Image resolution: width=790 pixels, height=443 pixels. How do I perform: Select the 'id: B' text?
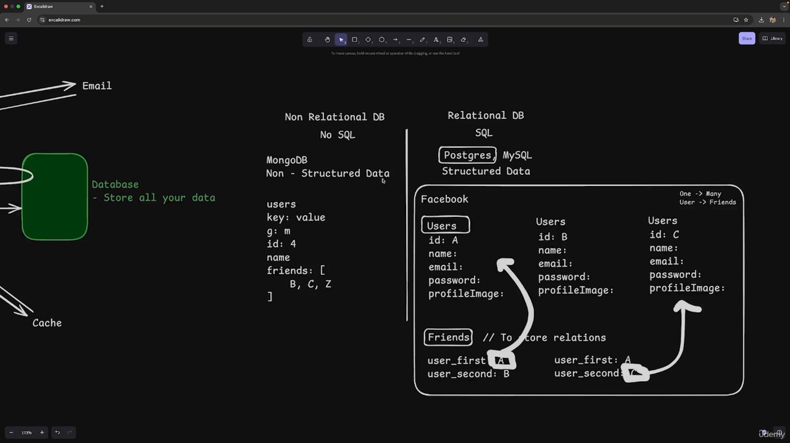click(x=553, y=237)
